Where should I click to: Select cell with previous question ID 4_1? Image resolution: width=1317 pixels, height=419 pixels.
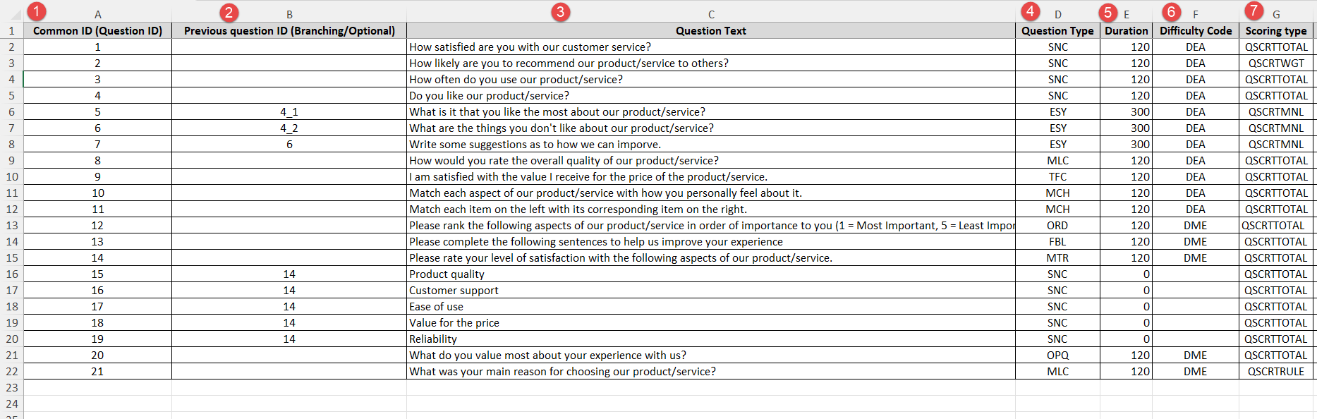[289, 112]
